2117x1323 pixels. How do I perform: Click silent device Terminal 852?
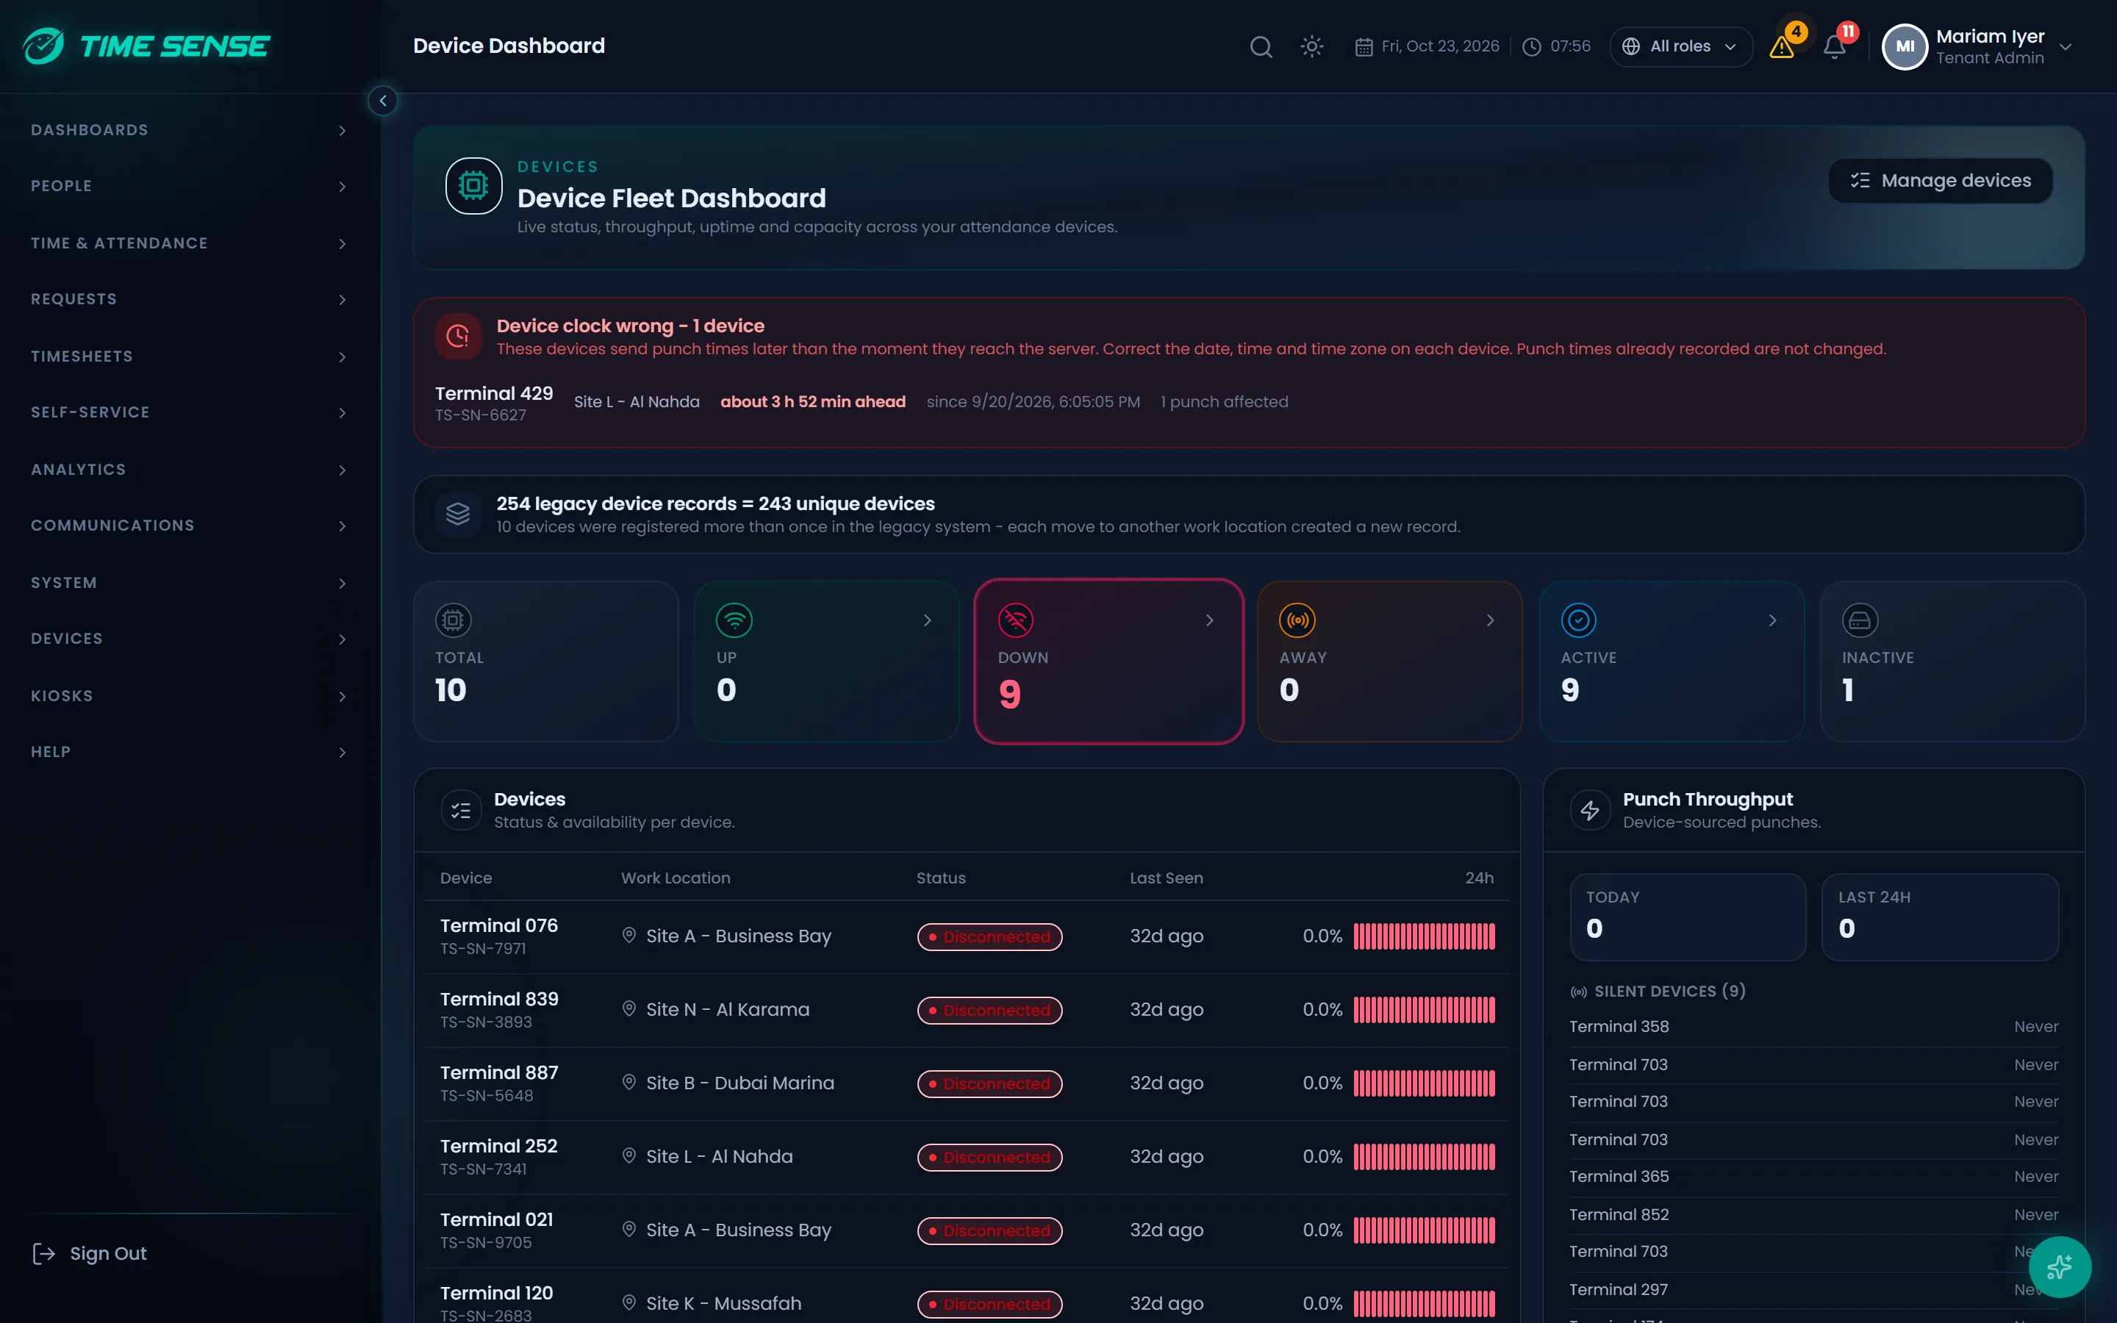point(1619,1214)
